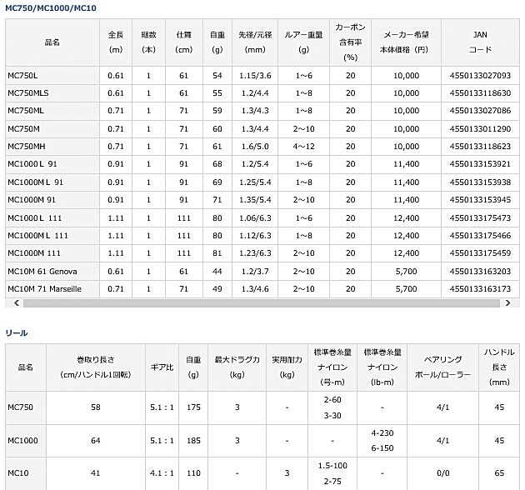
Task: Click JAN code 4550133118623
Action: click(x=480, y=147)
